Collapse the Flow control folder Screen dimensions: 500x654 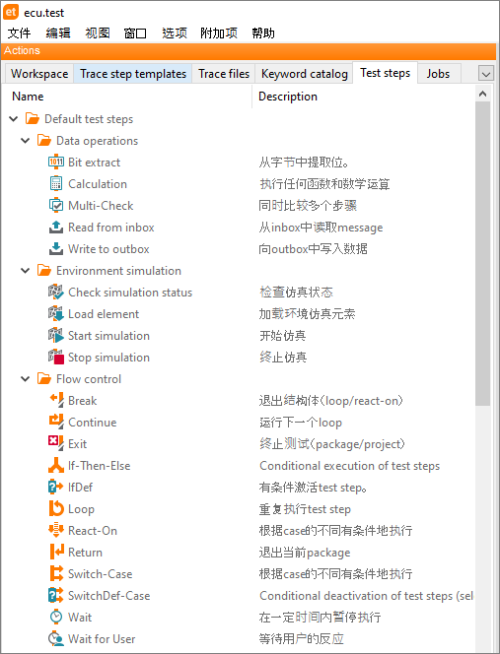pos(26,379)
